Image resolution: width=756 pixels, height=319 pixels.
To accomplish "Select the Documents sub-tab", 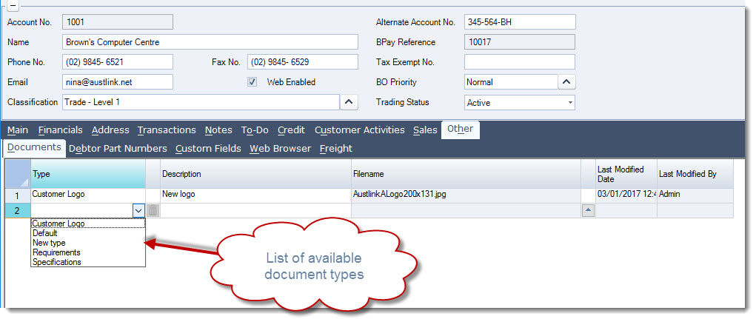I will [x=34, y=147].
